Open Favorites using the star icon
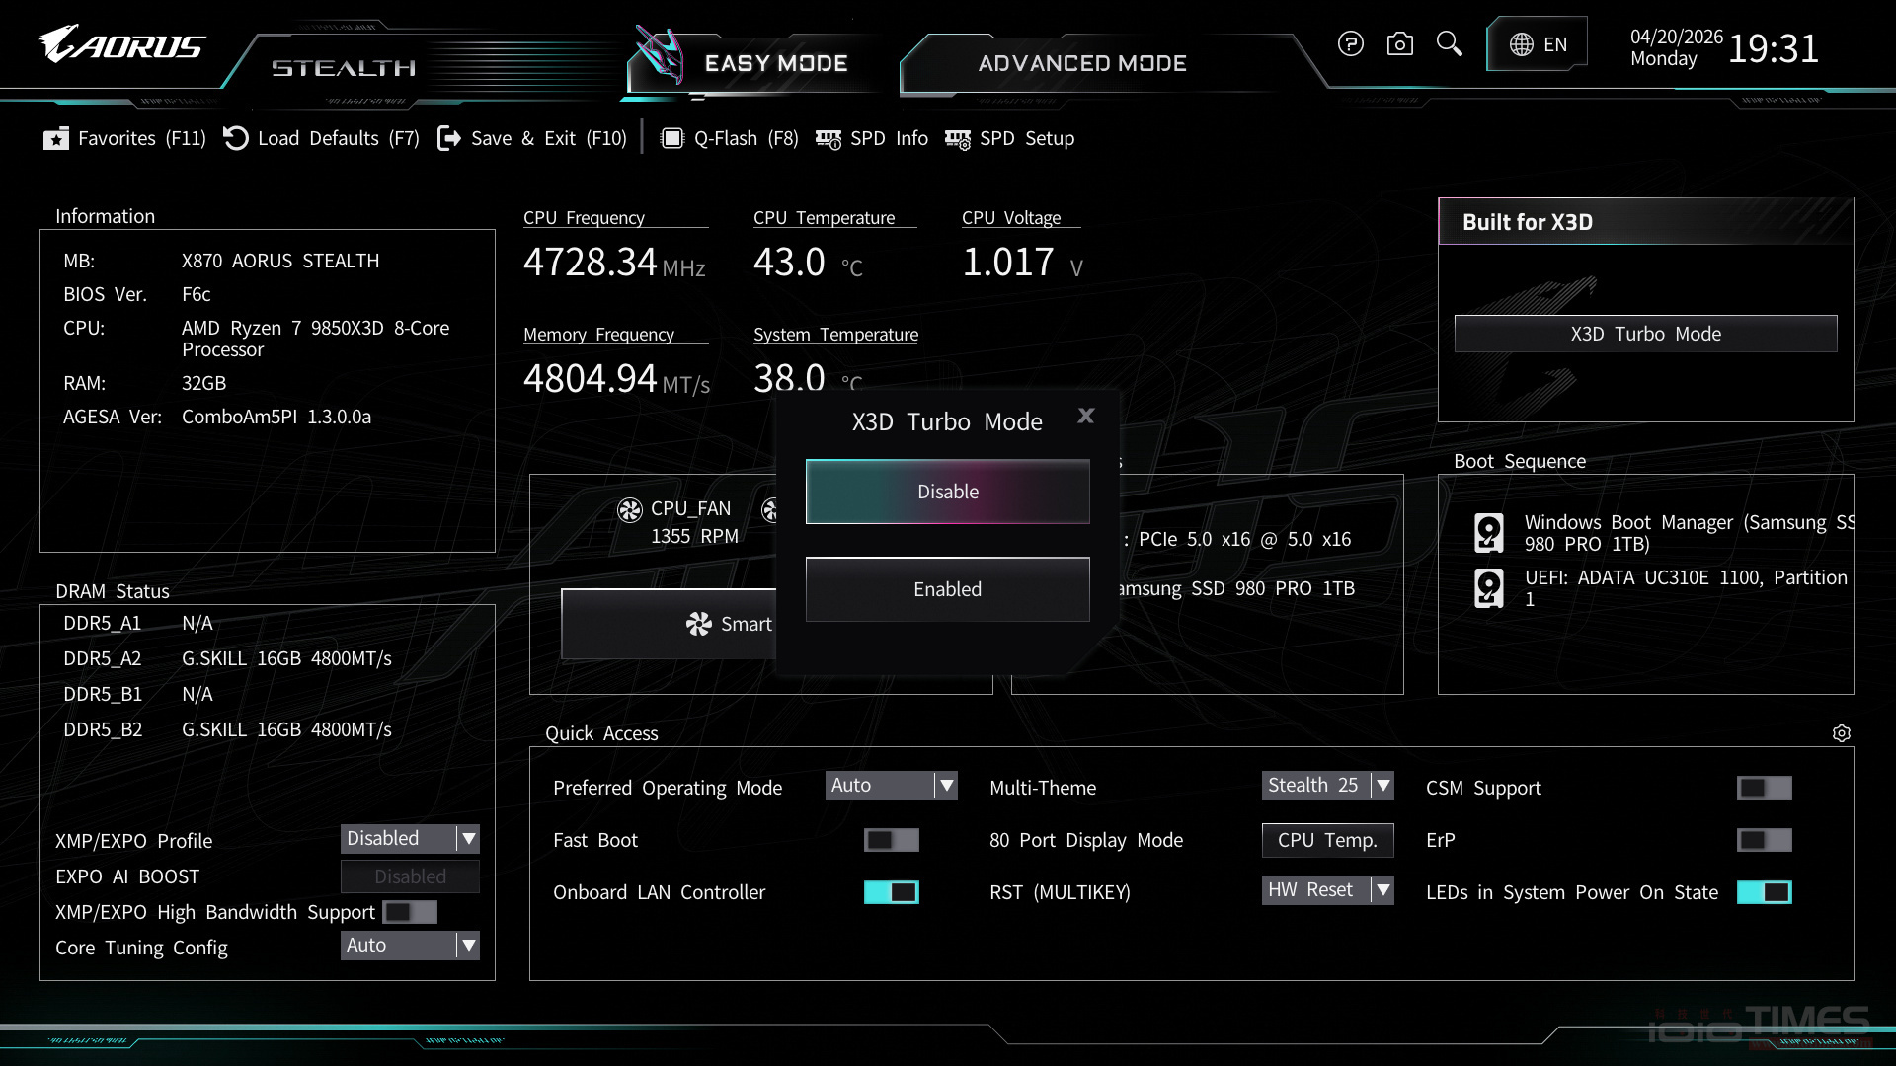 tap(122, 138)
